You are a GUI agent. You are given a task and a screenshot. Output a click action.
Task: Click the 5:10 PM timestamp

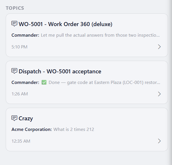pos(19,47)
